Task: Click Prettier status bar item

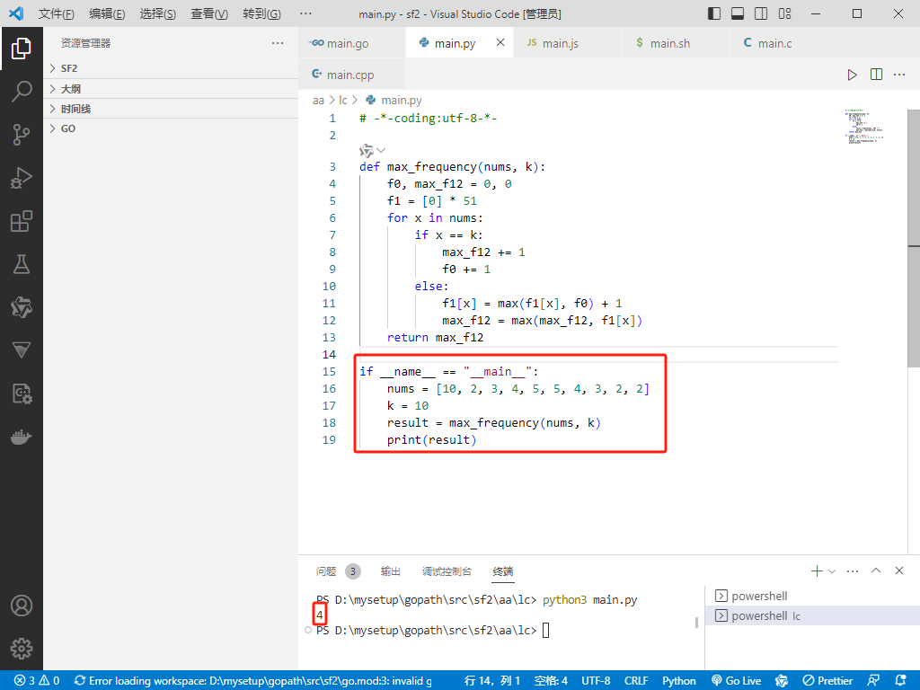Action: click(827, 681)
